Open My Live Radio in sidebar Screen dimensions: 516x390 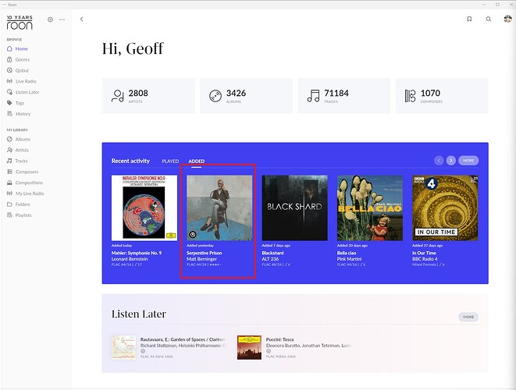pos(30,193)
